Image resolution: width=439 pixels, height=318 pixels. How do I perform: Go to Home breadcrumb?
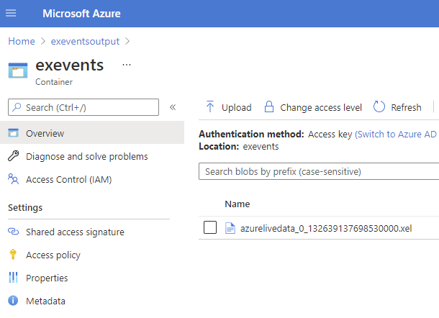pos(22,41)
